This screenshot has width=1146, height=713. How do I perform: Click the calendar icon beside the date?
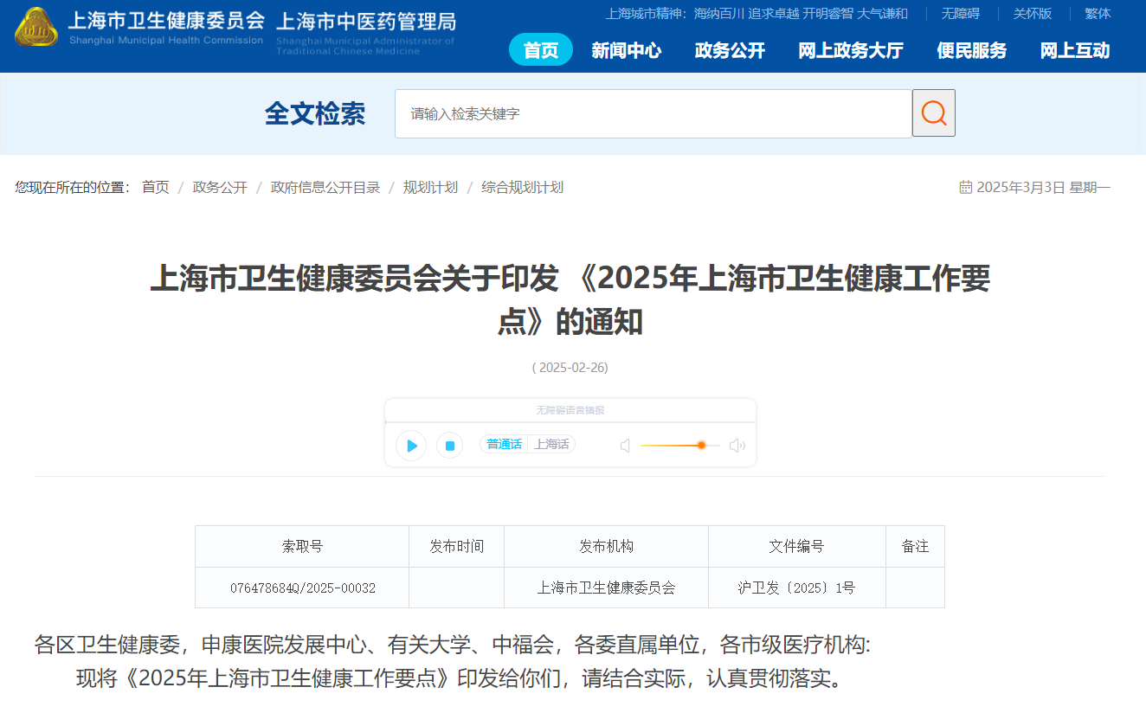(x=965, y=187)
